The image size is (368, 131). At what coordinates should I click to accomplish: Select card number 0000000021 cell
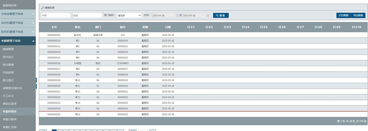click(x=54, y=92)
